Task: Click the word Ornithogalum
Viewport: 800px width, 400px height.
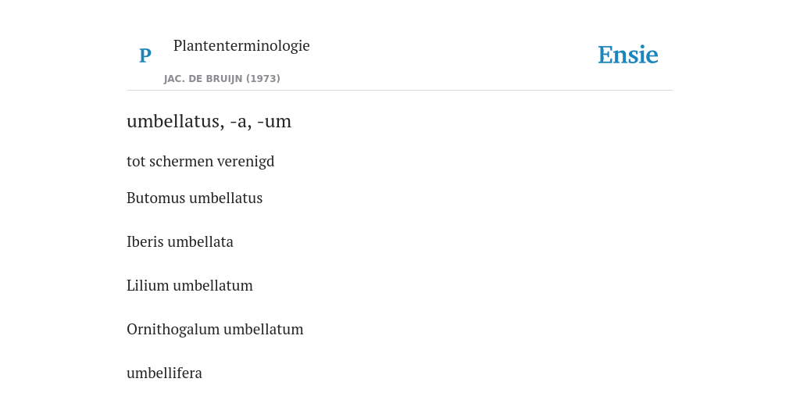Action: click(x=173, y=330)
